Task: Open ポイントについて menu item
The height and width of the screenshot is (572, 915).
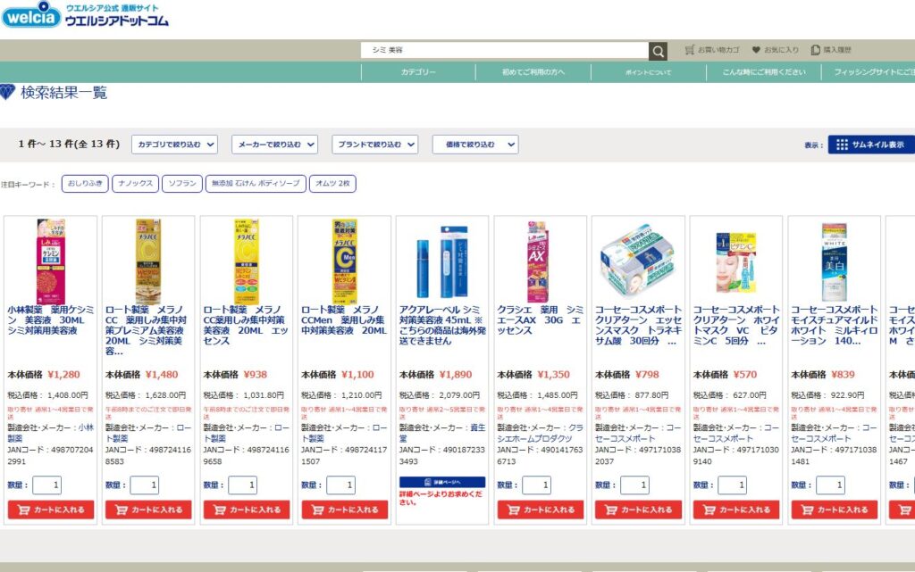Action: pyautogui.click(x=649, y=72)
